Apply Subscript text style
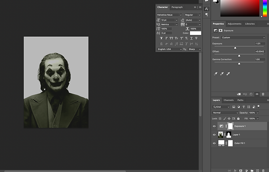Screen dimensions: 269x172 click(x=186, y=38)
